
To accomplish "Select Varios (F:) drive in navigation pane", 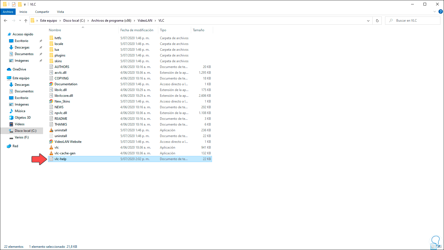I will coord(22,137).
